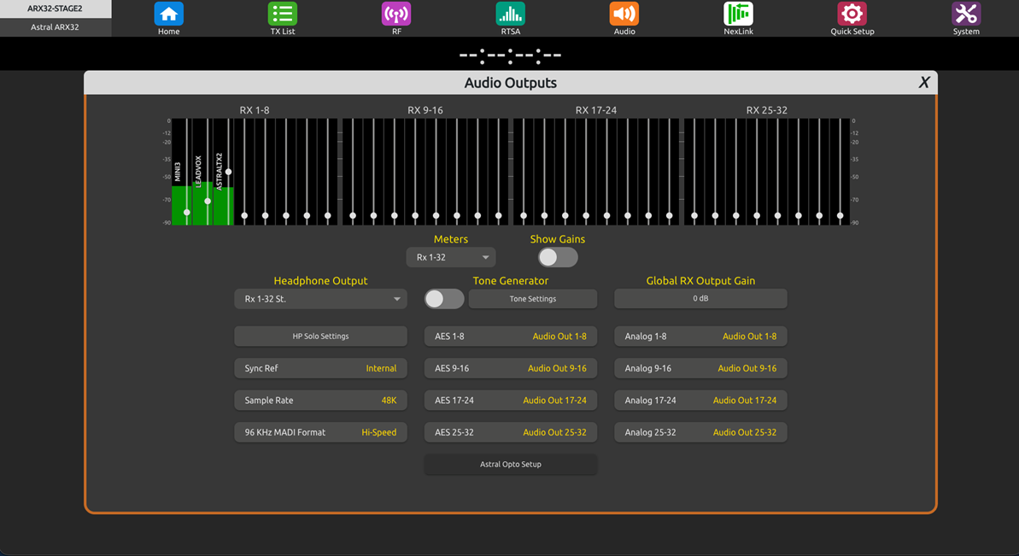Open the System tools icon
Image resolution: width=1019 pixels, height=556 pixels.
[x=966, y=14]
